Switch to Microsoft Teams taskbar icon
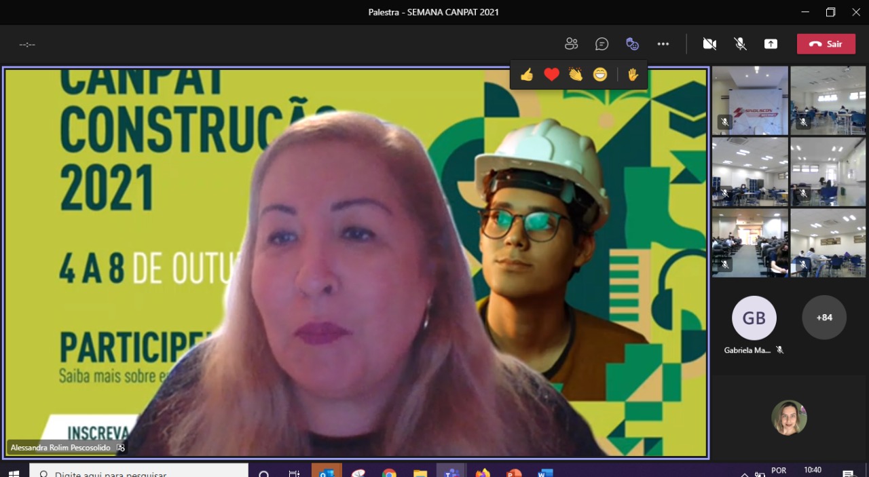 (x=451, y=472)
